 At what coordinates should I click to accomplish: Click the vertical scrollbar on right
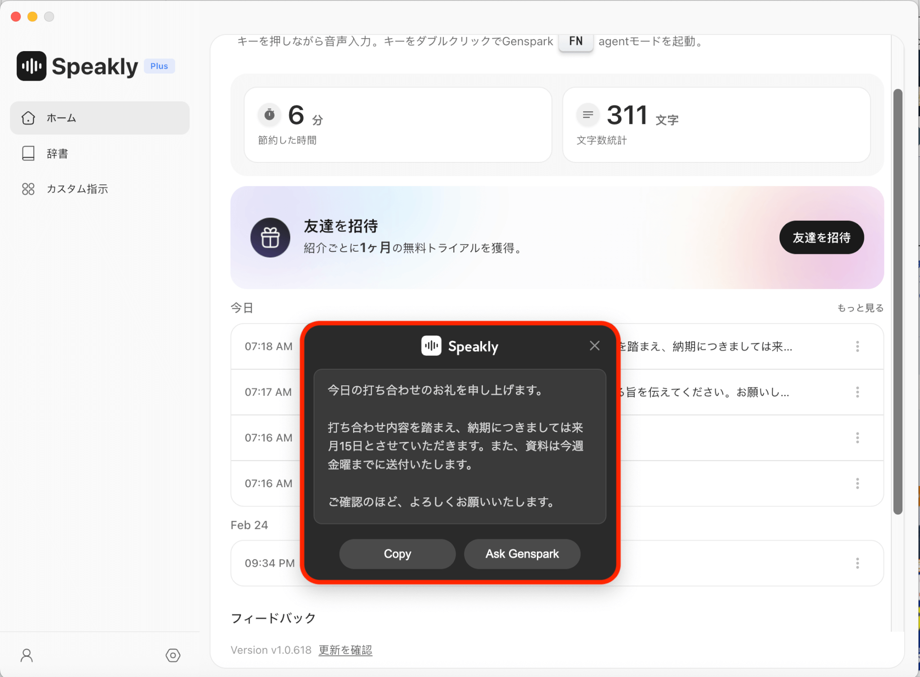(x=898, y=301)
